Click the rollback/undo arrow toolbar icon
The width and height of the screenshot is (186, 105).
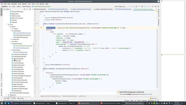click(x=153, y=6)
